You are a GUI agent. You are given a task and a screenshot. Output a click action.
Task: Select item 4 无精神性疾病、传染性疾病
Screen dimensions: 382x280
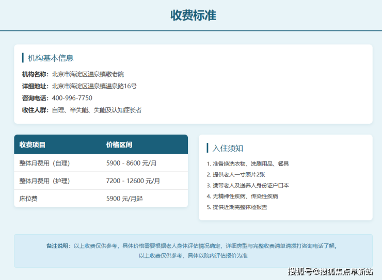click(243, 196)
